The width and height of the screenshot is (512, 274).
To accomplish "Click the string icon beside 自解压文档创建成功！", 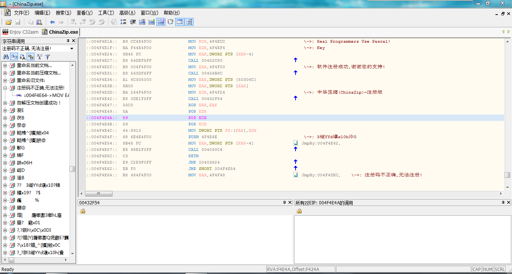I will tap(12, 103).
